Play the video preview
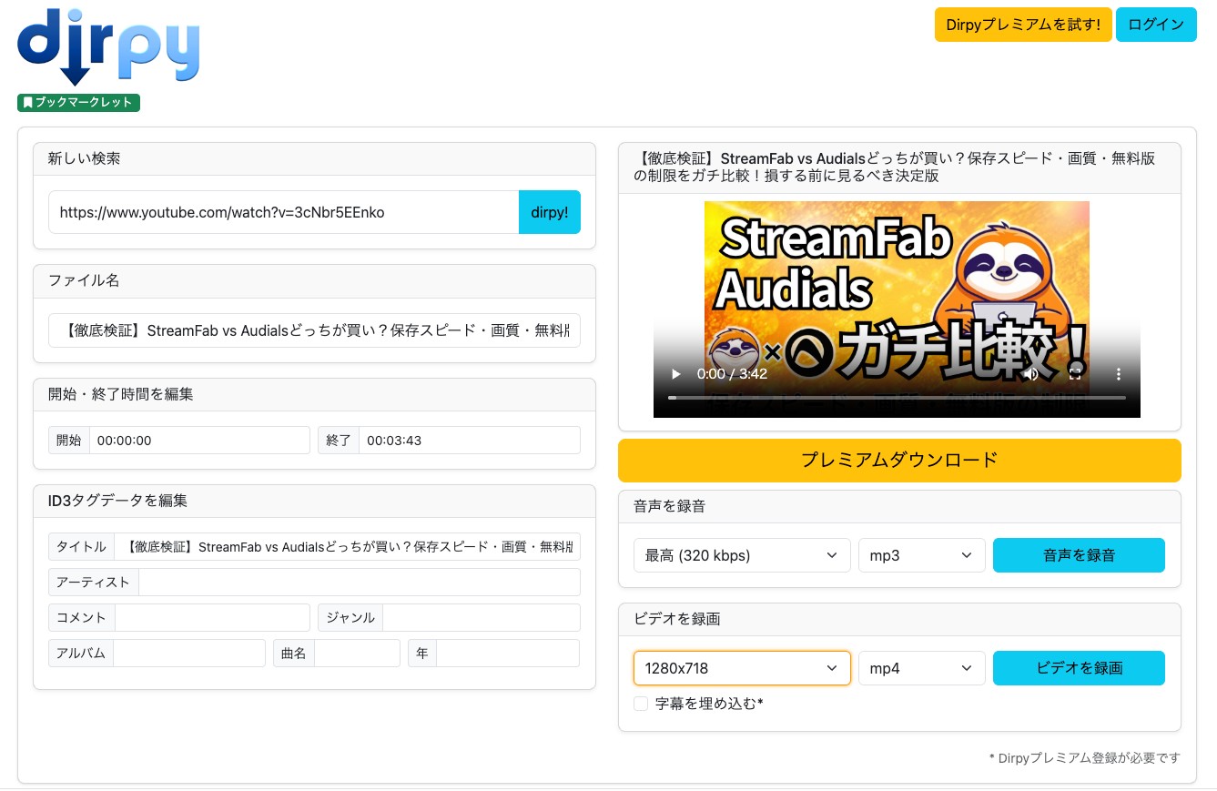 point(675,374)
